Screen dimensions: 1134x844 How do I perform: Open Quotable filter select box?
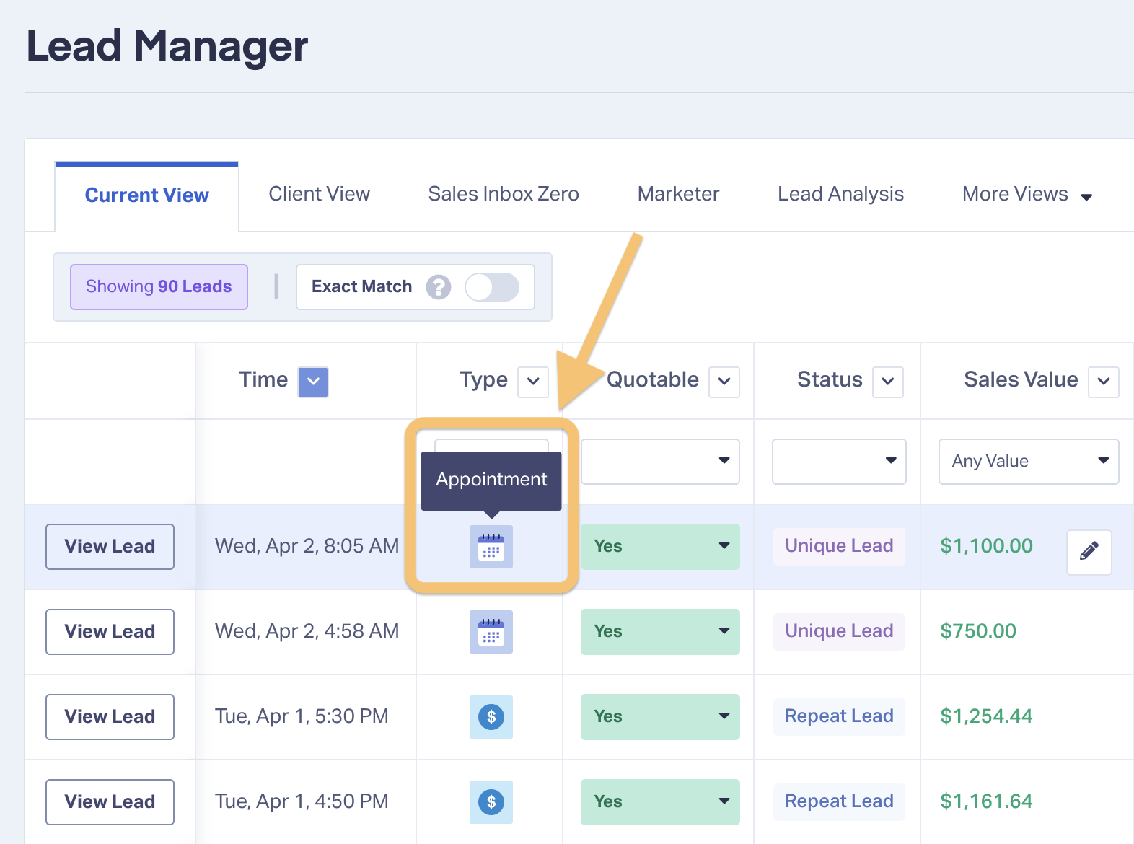[x=660, y=462]
